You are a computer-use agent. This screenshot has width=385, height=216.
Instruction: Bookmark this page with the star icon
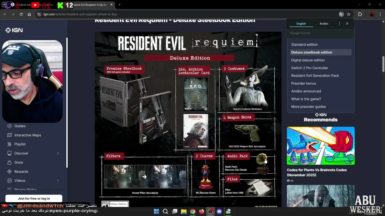point(349,14)
